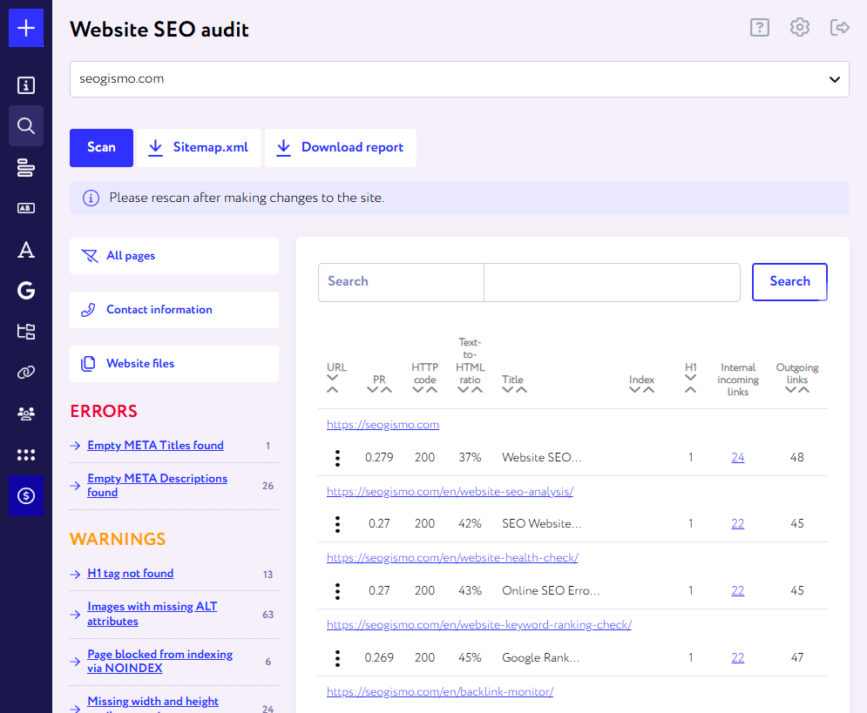Open the Google 'G' sidebar icon

26,291
